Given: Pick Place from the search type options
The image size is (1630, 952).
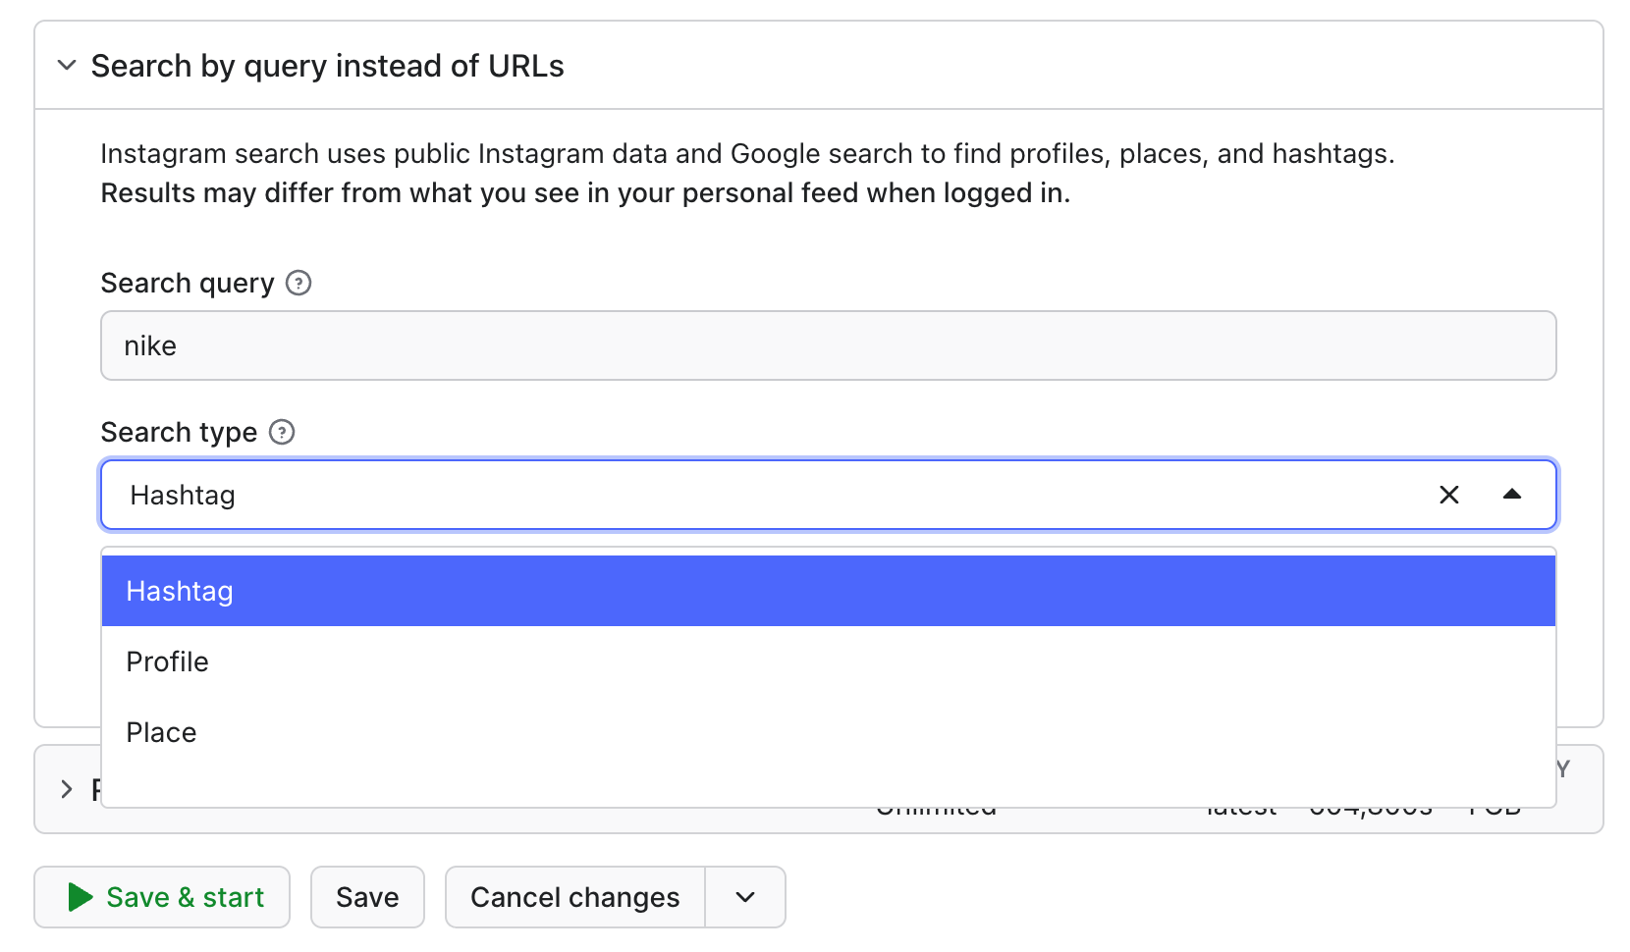Looking at the screenshot, I should pyautogui.click(x=828, y=732).
